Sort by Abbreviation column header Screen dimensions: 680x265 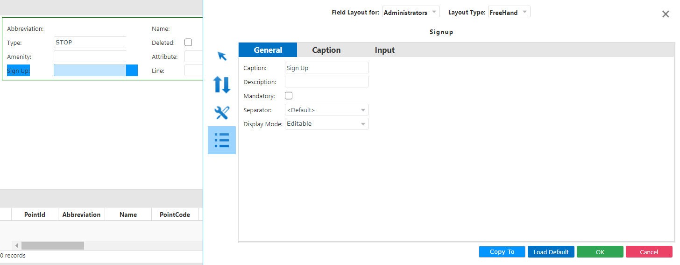[x=82, y=215]
